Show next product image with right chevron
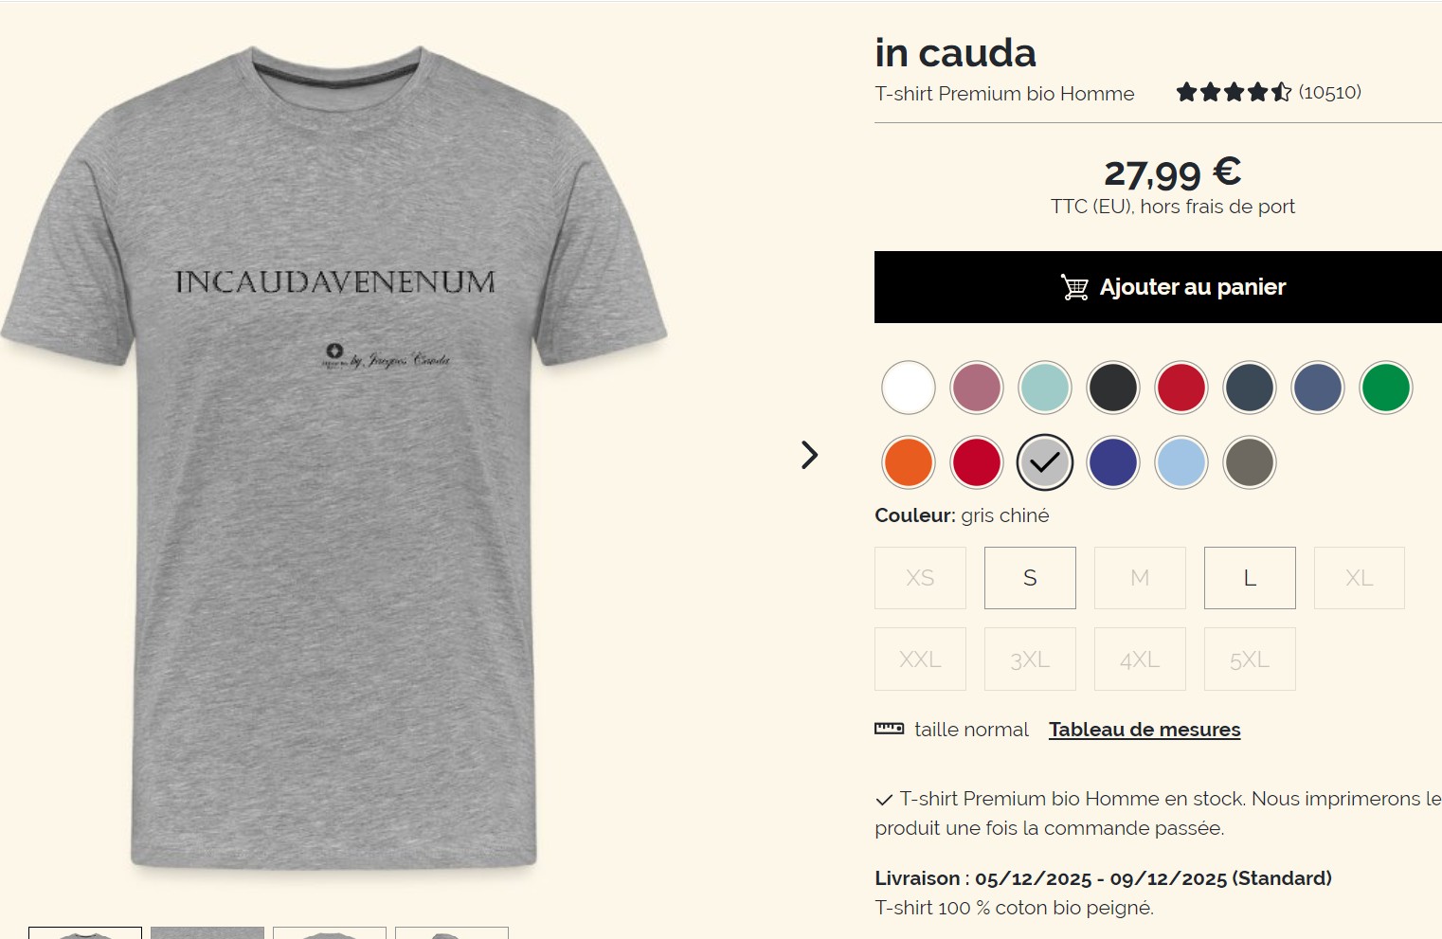The height and width of the screenshot is (939, 1442). [x=809, y=455]
